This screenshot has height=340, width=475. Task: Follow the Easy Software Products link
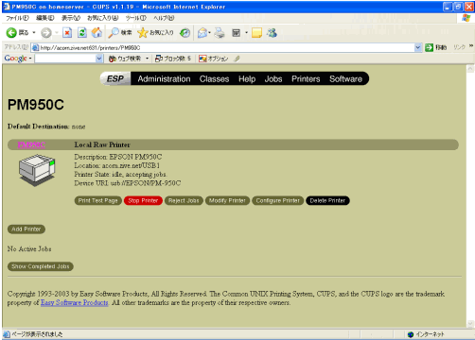[x=75, y=302]
